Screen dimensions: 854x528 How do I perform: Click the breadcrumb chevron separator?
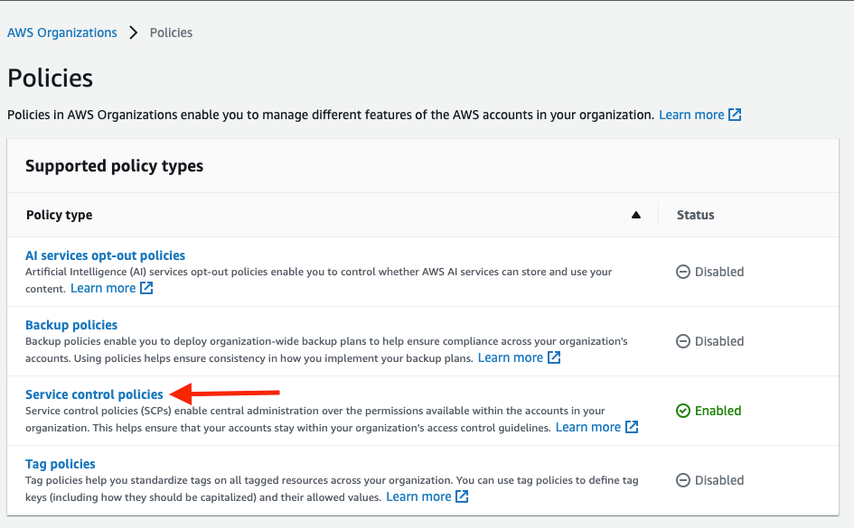click(x=133, y=32)
